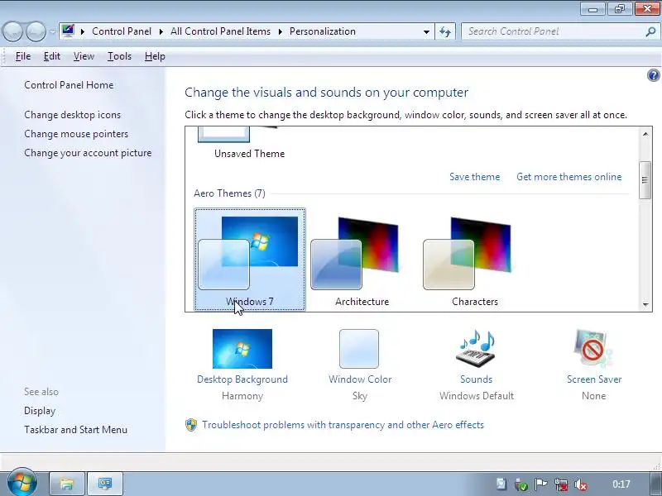
Task: Click the Control Panel address bar icon
Action: pos(68,31)
